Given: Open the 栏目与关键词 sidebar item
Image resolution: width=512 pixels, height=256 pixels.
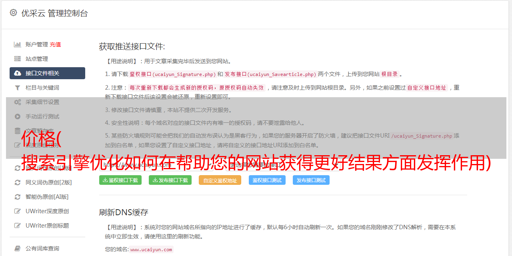Looking at the screenshot, I should 47,88.
